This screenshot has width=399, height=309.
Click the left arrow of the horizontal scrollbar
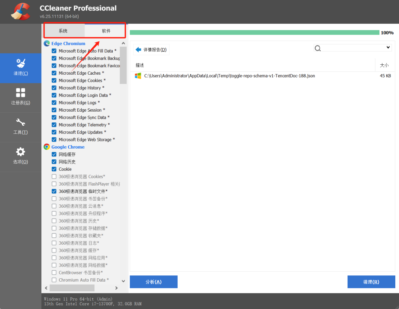[x=46, y=288]
